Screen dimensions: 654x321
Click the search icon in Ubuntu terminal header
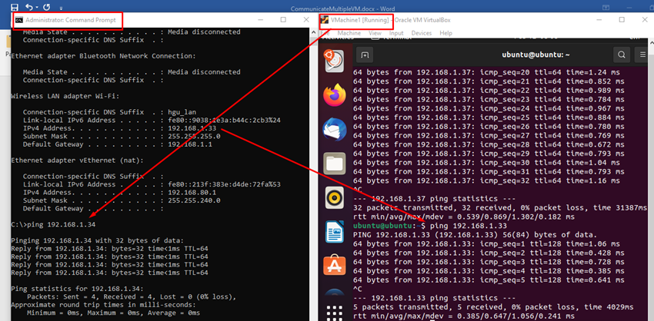coord(622,55)
